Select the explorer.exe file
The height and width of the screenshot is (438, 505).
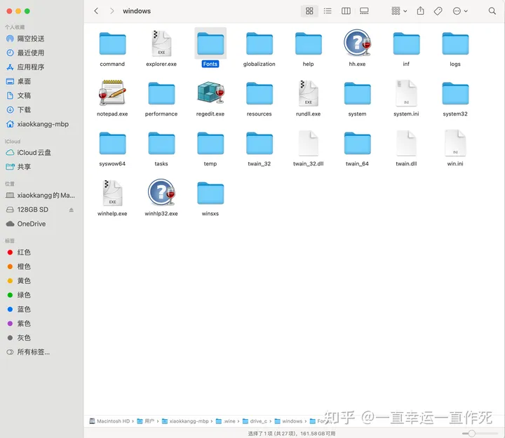161,43
